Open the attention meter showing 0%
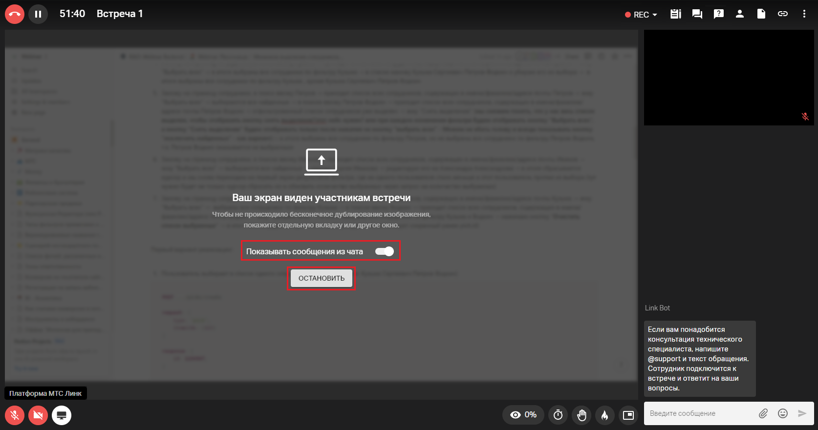This screenshot has height=430, width=818. tap(523, 415)
